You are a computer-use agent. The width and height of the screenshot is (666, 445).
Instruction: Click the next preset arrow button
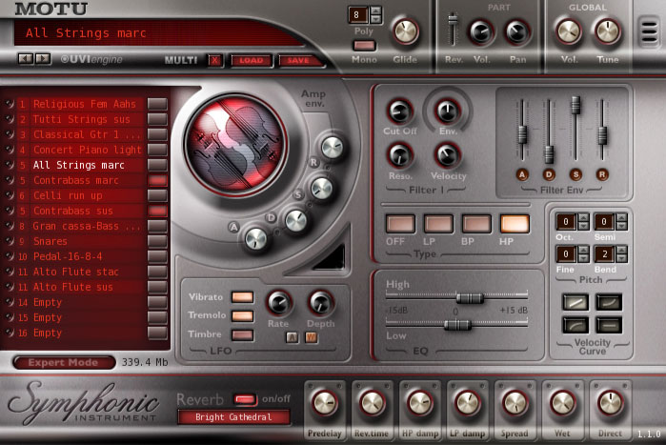click(x=43, y=58)
